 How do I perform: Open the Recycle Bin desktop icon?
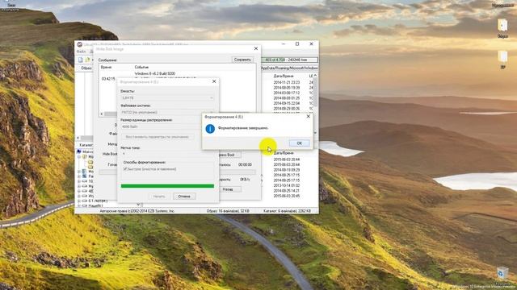(502, 275)
